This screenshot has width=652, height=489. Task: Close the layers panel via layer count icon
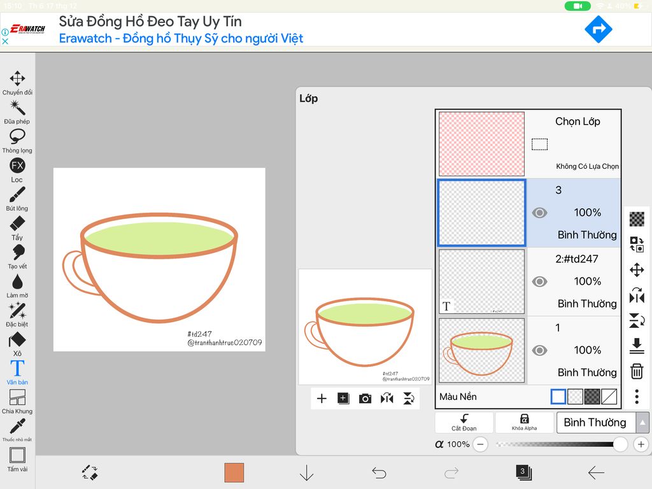point(523,472)
